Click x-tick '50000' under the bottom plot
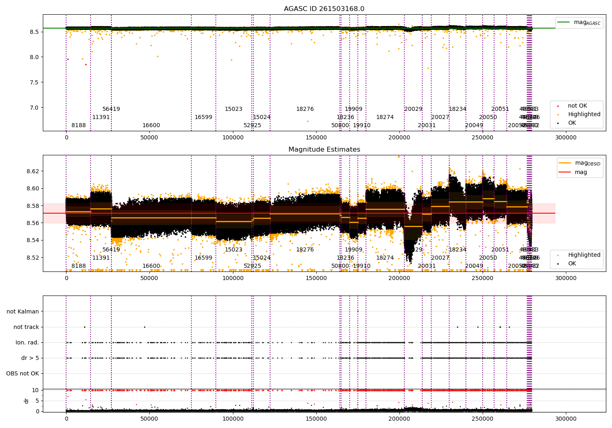Image resolution: width=612 pixels, height=428 pixels. [149, 419]
